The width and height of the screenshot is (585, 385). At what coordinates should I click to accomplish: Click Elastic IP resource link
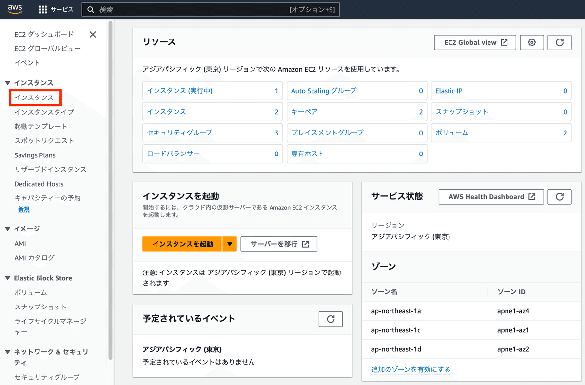point(448,91)
